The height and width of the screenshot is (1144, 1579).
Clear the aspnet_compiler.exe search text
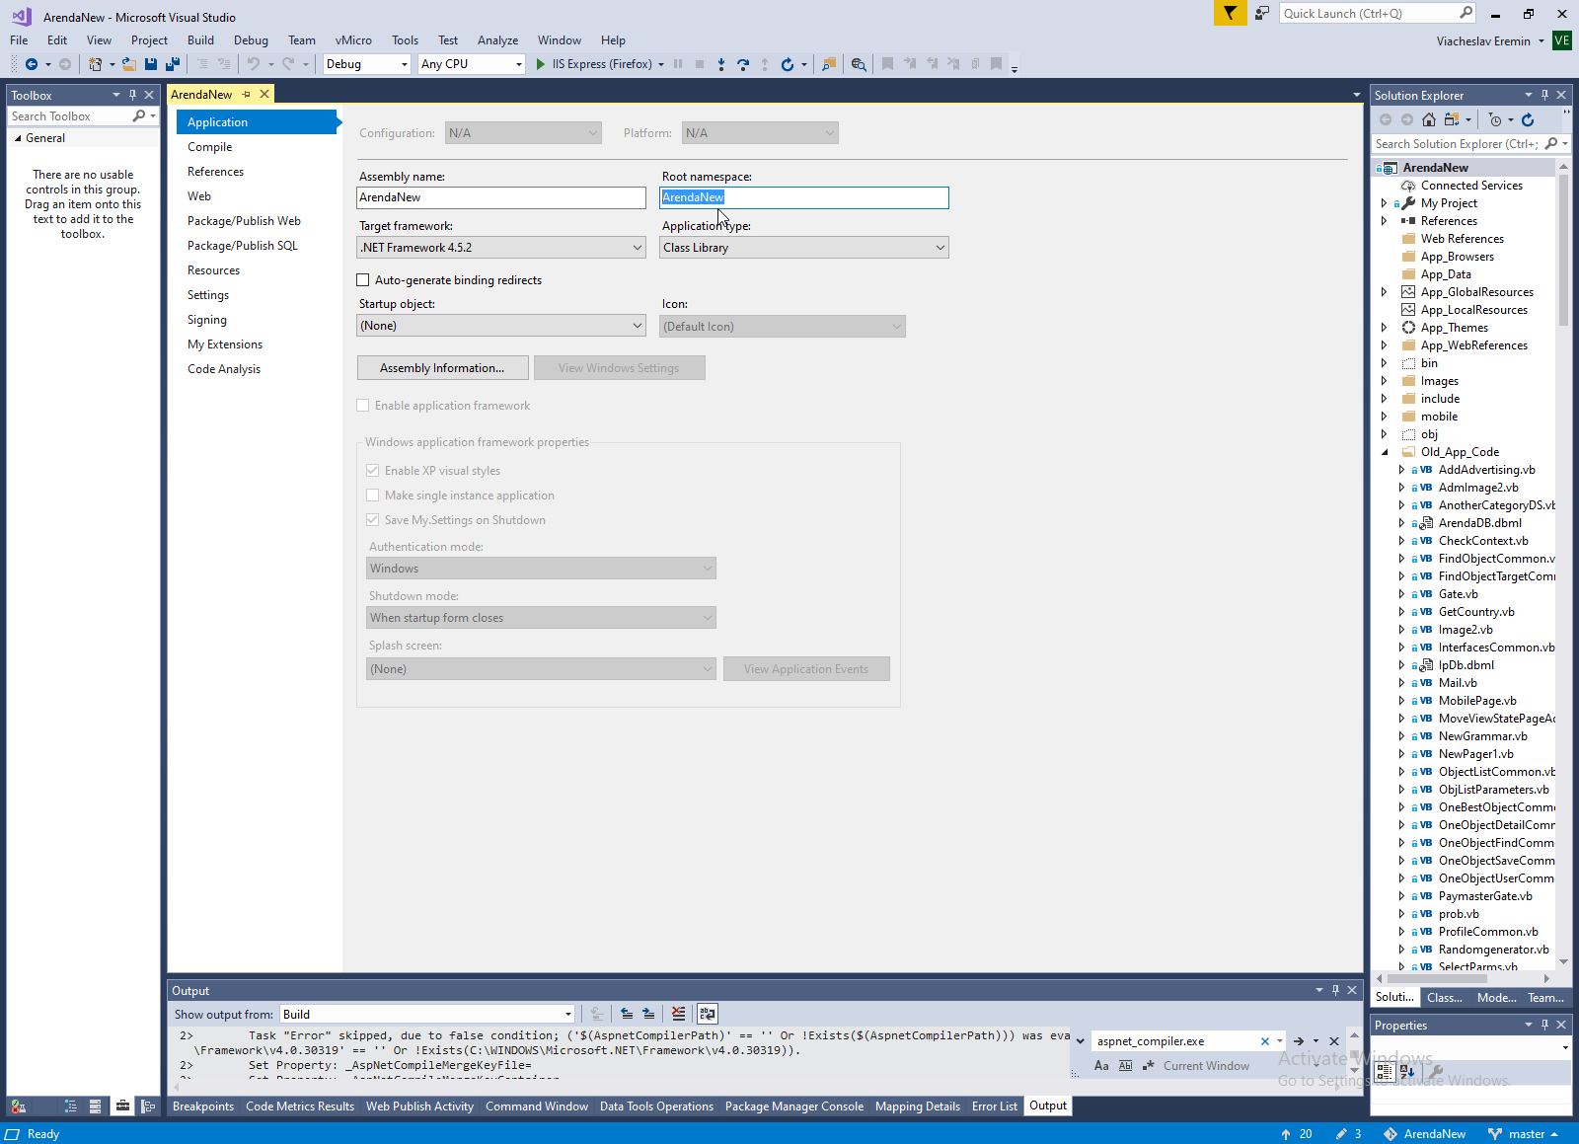[x=1265, y=1041]
